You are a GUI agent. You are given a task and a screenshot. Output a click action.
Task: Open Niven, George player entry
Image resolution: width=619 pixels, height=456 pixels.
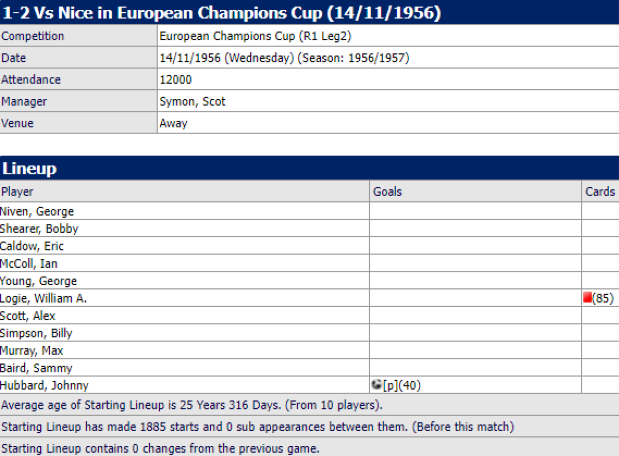pos(37,211)
